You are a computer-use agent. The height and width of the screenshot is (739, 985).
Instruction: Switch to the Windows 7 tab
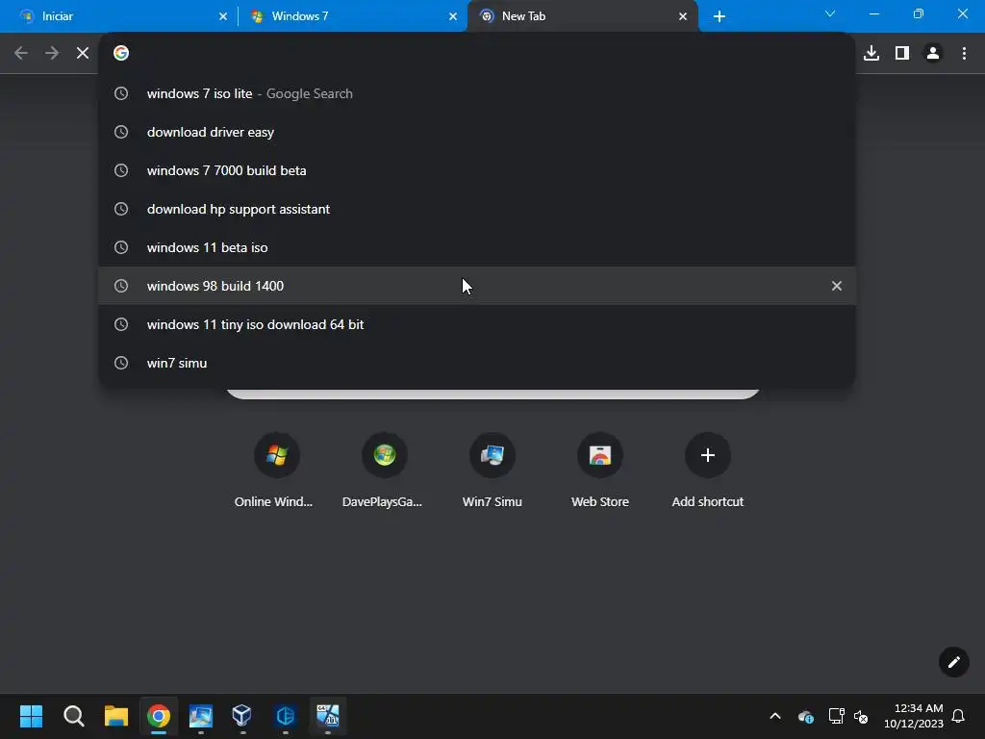[352, 16]
